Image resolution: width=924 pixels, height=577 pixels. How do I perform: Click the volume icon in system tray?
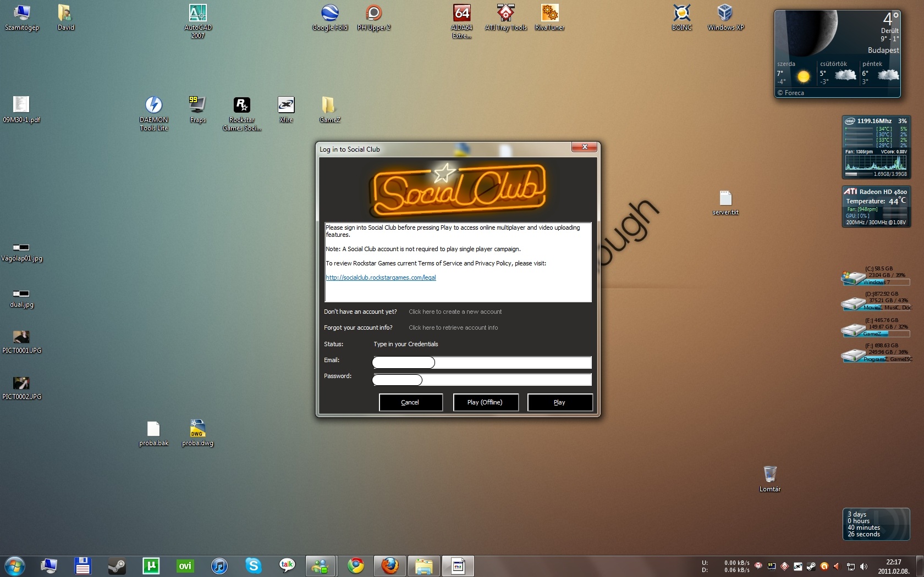pyautogui.click(x=864, y=566)
